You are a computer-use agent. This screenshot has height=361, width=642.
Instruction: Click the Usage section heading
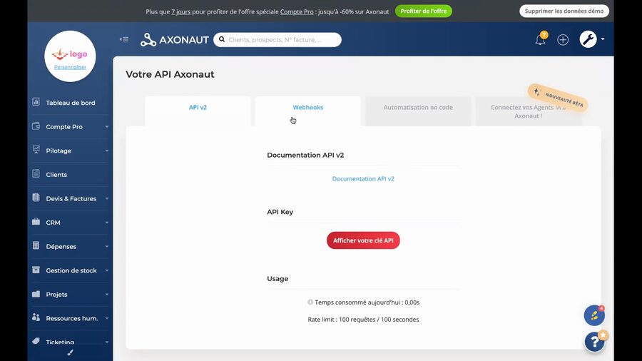277,279
